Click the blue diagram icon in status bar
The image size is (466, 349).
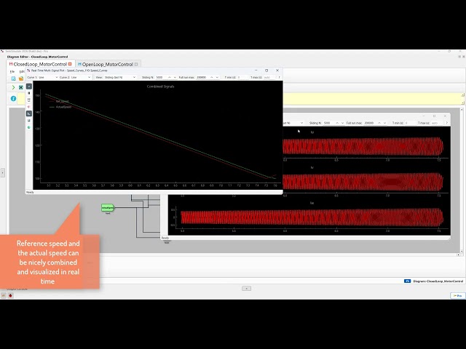[407, 281]
